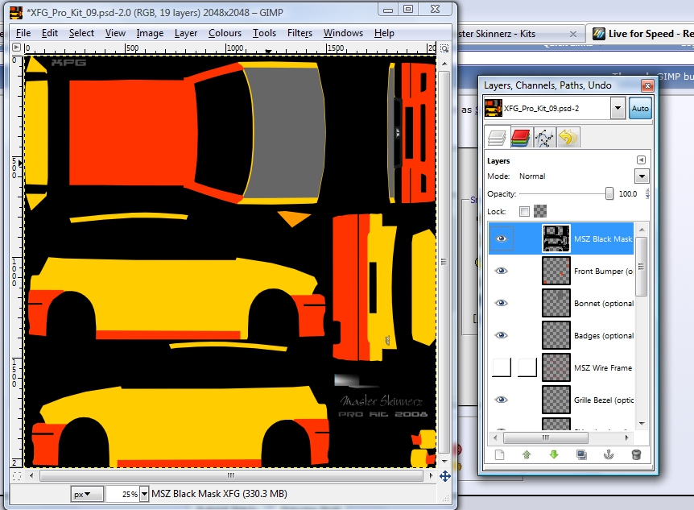Open the layer Mode dropdown
694x510 pixels.
point(642,176)
